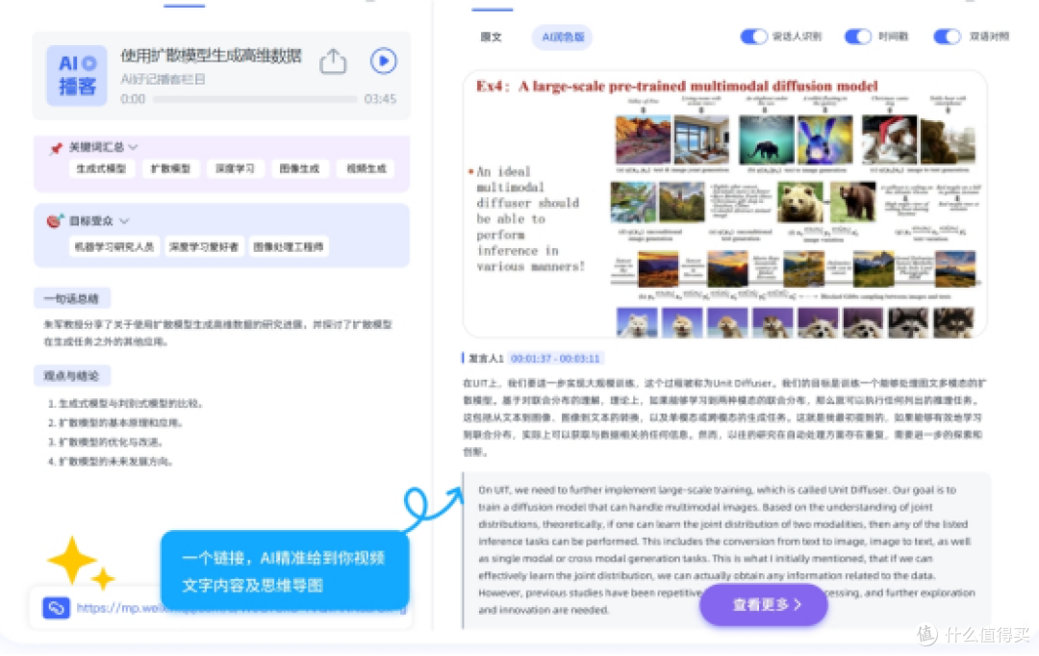Seek on the podcast progress bar
Image resolution: width=1039 pixels, height=656 pixels.
click(254, 99)
